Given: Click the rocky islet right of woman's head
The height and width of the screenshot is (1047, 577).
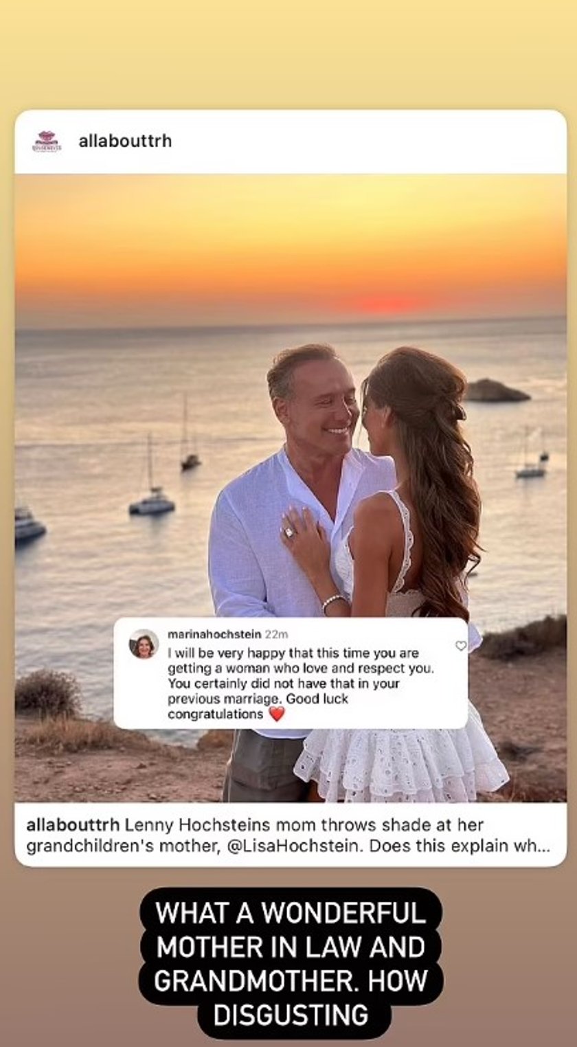Looking at the screenshot, I should click(x=496, y=391).
